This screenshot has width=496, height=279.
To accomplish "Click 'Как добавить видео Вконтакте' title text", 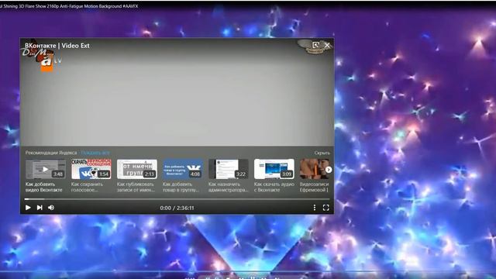I will tap(44, 187).
